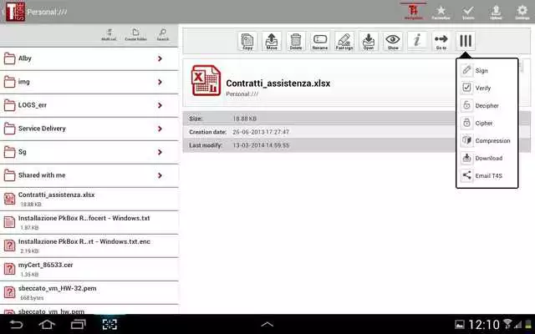
Task: Choose Verify from the actions menu
Action: point(482,88)
